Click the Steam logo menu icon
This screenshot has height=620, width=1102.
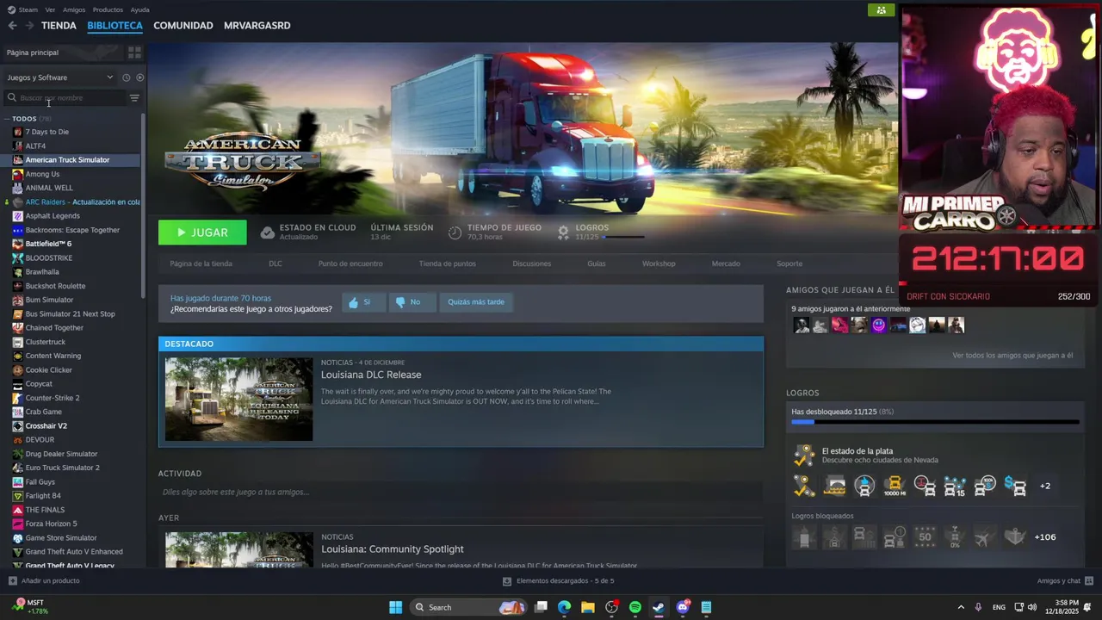coord(10,9)
